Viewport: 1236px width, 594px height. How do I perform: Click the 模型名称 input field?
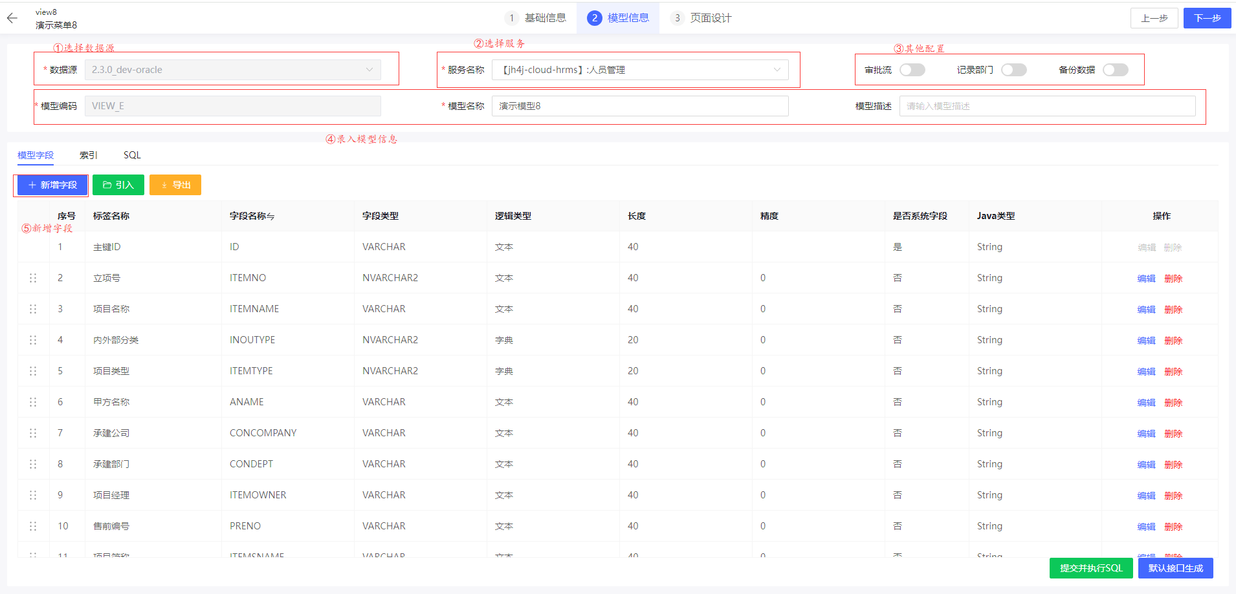[x=640, y=106]
